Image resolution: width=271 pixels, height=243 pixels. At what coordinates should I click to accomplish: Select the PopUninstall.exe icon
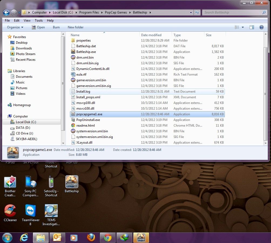coord(73,120)
